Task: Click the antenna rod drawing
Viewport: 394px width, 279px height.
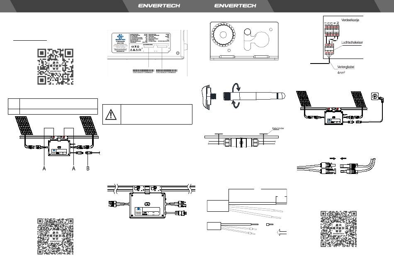Action: (x=254, y=96)
